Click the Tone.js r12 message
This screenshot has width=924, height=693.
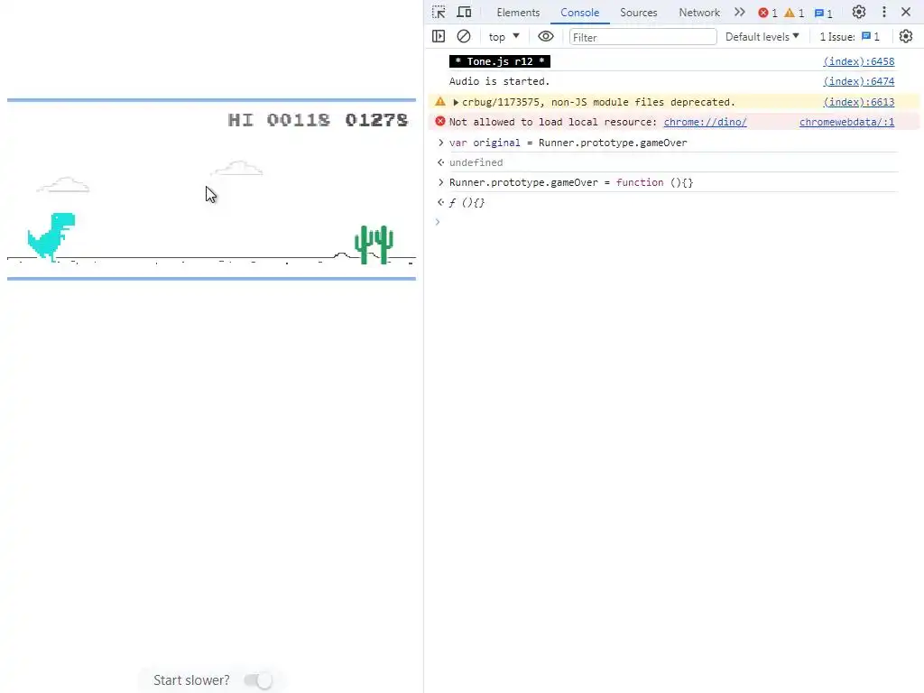point(500,61)
